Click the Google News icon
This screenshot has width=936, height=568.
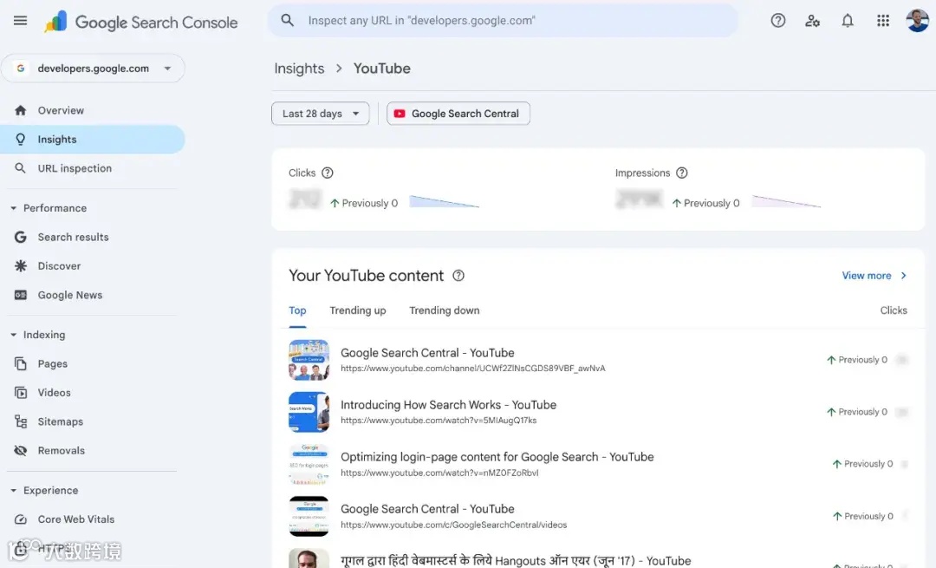coord(20,295)
